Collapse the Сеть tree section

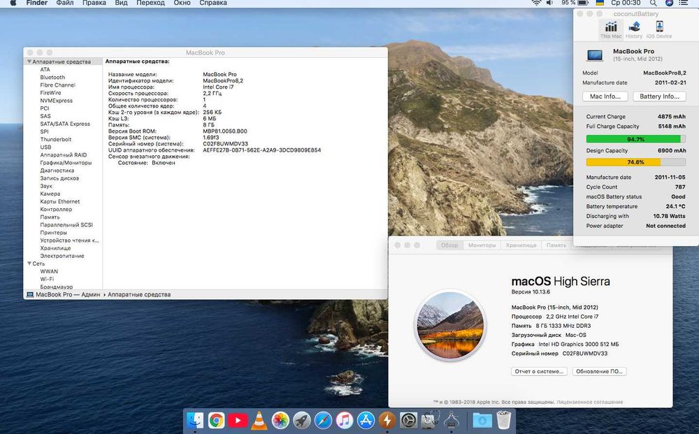click(x=29, y=263)
